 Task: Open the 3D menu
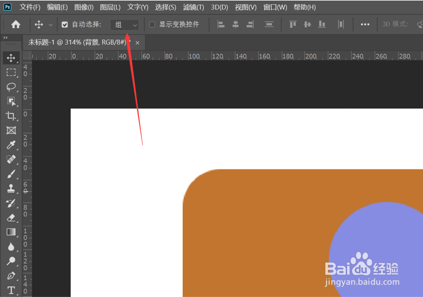click(219, 7)
